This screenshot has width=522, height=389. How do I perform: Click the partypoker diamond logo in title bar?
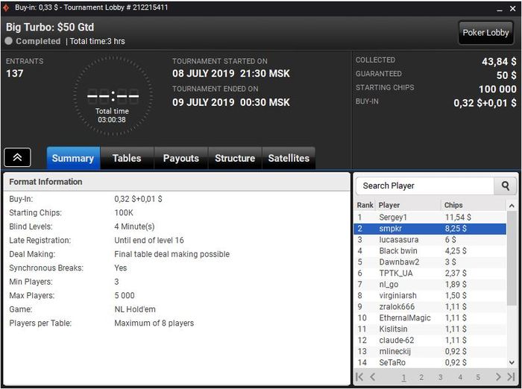(x=6, y=7)
